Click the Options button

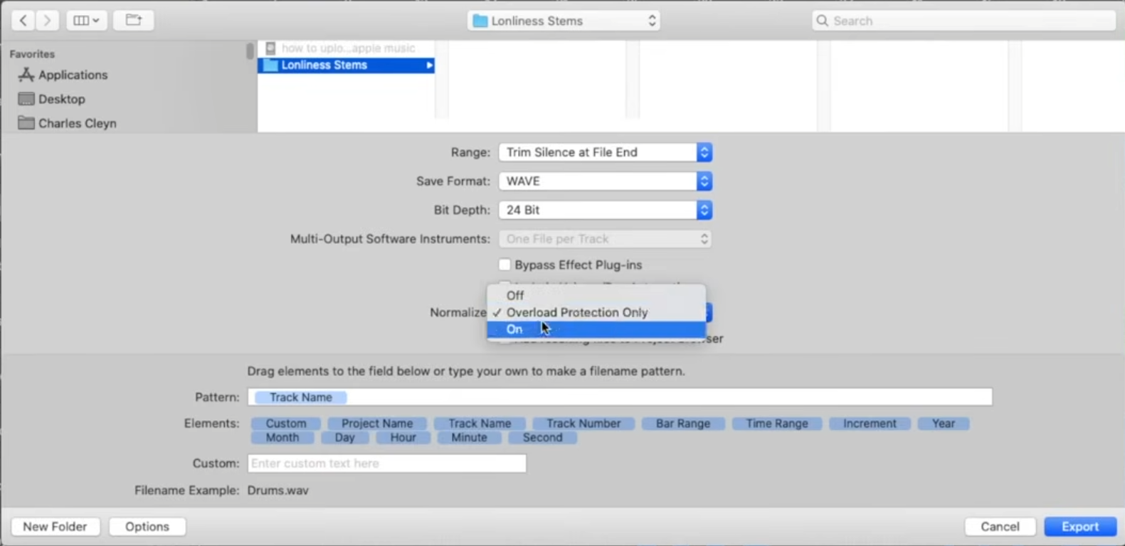(147, 526)
